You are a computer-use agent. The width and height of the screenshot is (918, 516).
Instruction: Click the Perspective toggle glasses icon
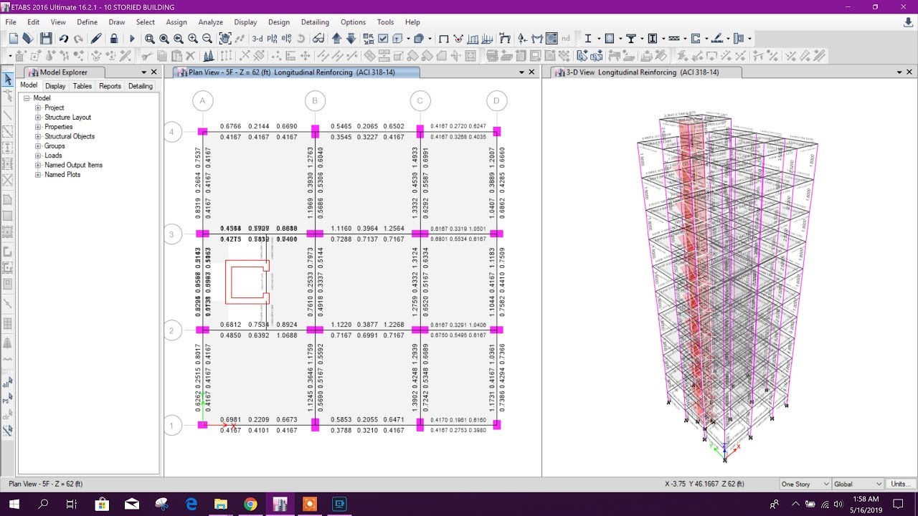click(x=318, y=38)
